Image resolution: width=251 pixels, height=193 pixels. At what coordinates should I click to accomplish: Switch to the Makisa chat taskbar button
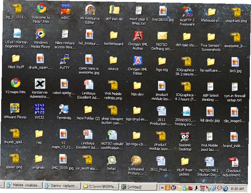24,185
